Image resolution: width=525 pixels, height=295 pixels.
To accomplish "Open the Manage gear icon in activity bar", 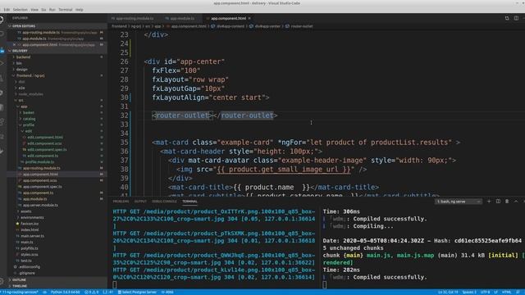I will point(2,282).
